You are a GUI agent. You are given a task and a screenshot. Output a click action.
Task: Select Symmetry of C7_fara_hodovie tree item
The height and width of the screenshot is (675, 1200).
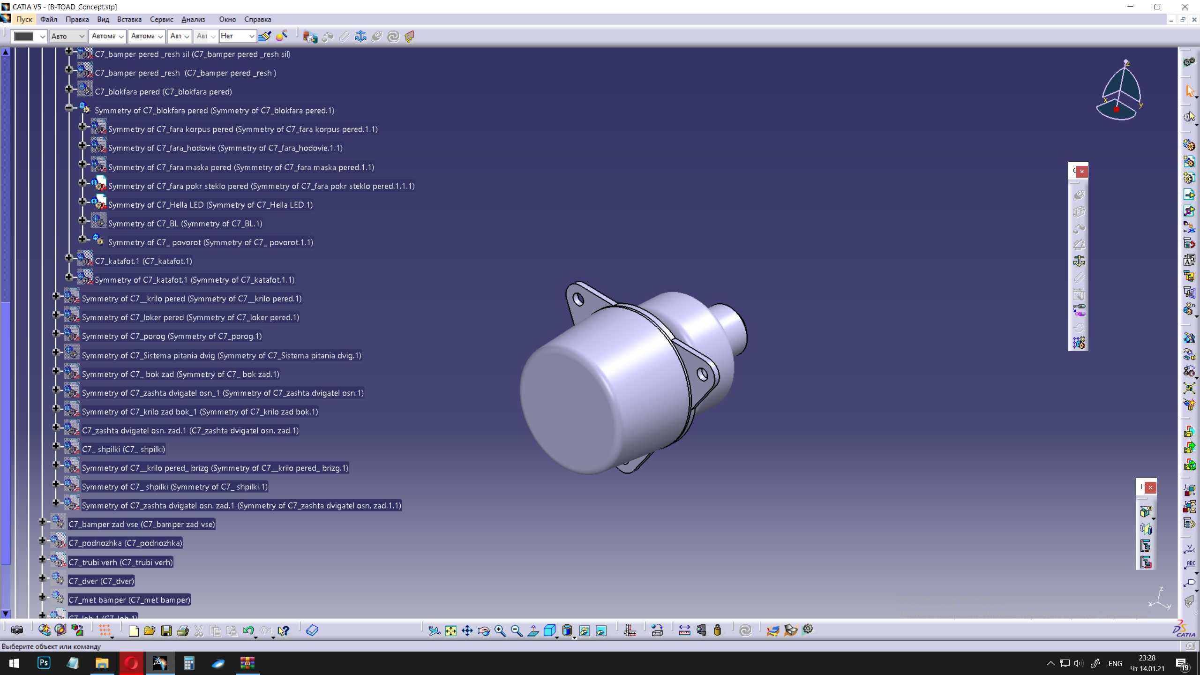point(225,148)
